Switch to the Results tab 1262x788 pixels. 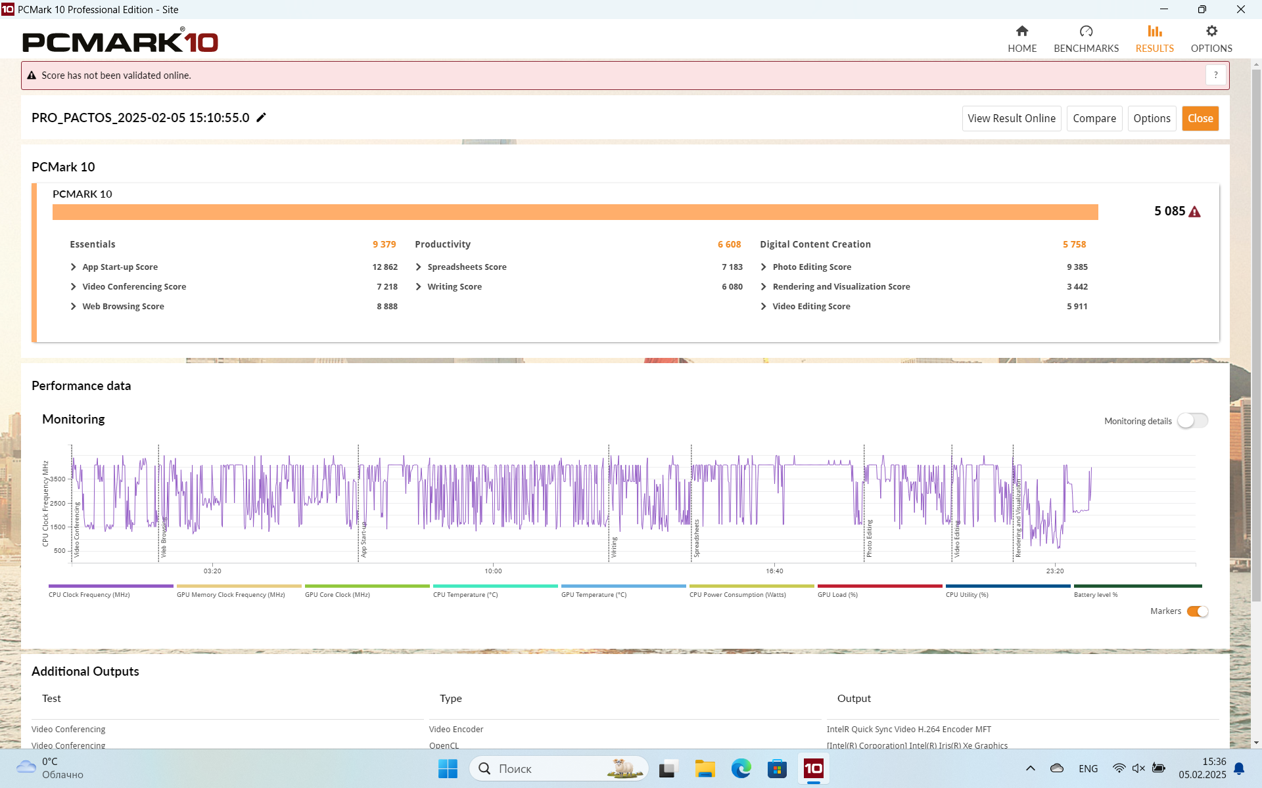click(x=1154, y=39)
